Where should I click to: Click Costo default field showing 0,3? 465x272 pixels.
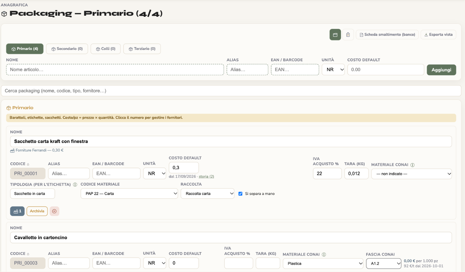184,167
